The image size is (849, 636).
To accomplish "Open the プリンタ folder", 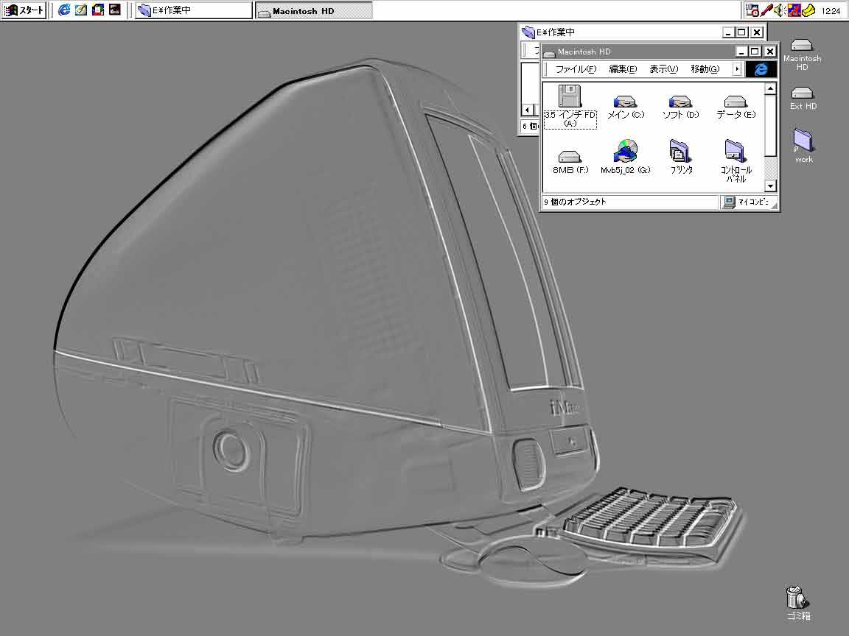I will tap(681, 157).
